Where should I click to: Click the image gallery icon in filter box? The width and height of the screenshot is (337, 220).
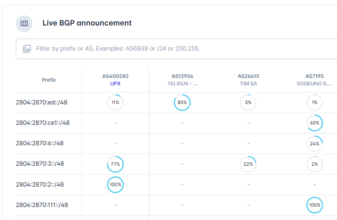point(27,49)
